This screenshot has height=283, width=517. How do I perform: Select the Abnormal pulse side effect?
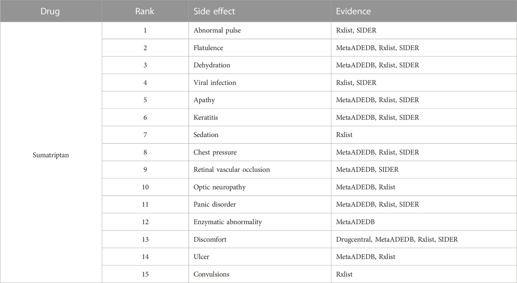click(x=217, y=30)
